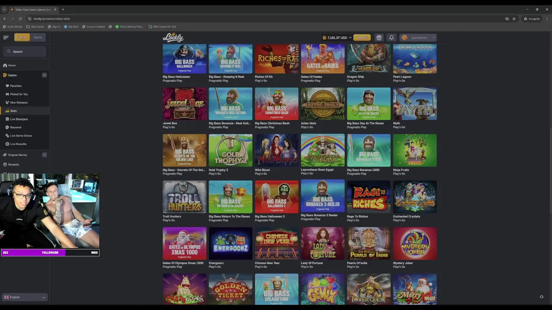Click the sidebar Search field
552x310 pixels.
tap(25, 52)
